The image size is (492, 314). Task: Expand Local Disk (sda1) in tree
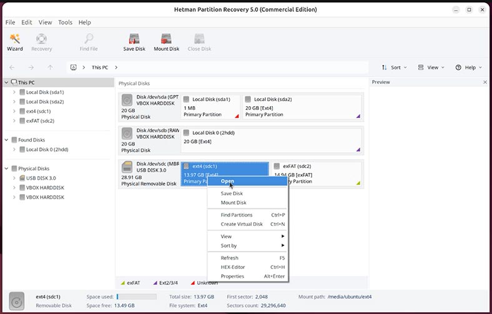14,92
